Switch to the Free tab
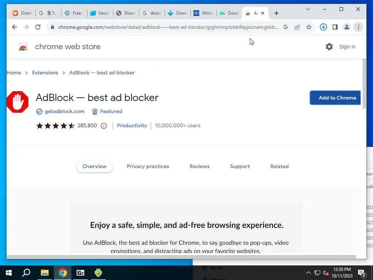 pyautogui.click(x=74, y=13)
